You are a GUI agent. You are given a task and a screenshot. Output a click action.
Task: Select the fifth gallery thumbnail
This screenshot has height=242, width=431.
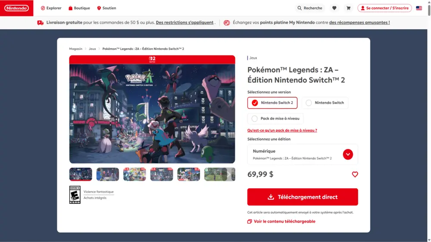click(x=189, y=175)
